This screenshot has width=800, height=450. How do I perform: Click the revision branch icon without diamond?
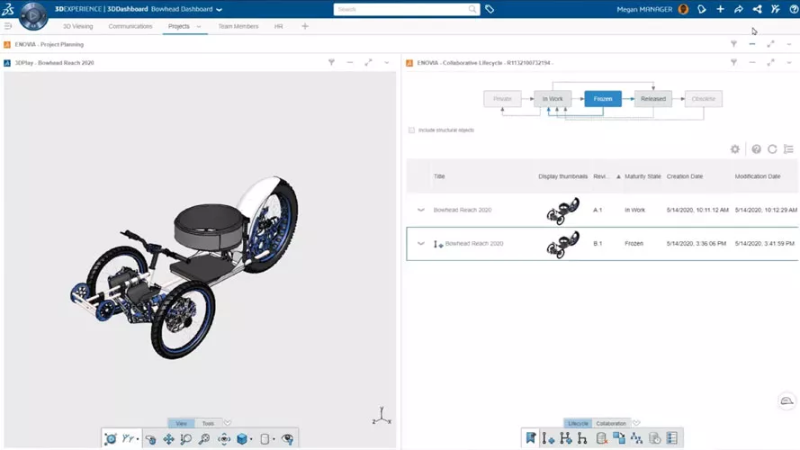pos(582,437)
